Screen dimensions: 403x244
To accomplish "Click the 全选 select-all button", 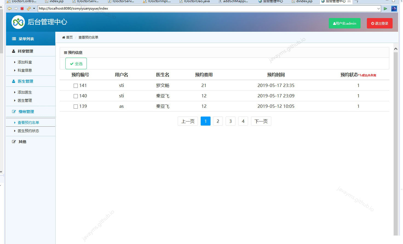I will [x=76, y=63].
